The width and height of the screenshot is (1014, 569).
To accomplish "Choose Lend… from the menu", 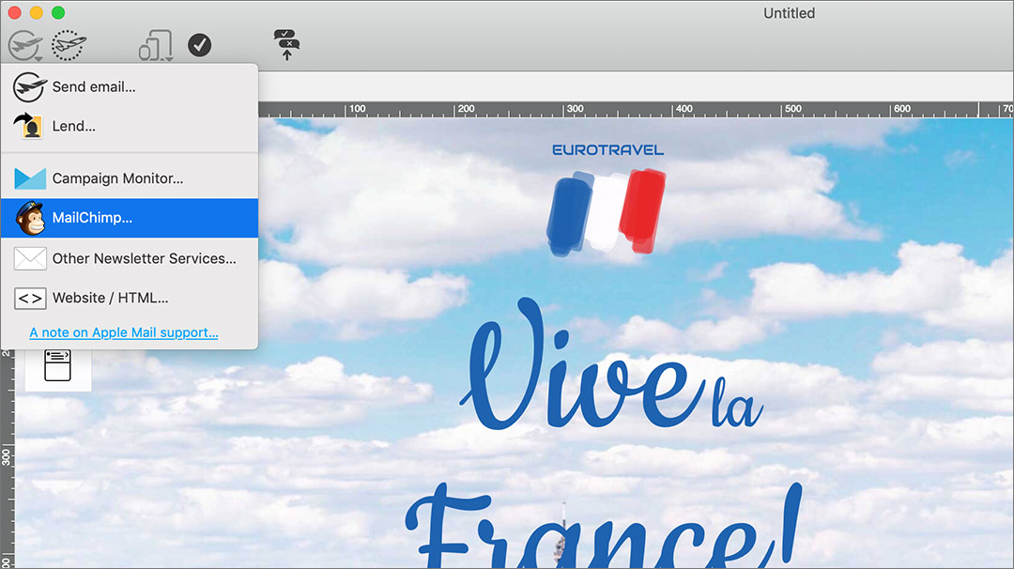I will (130, 126).
